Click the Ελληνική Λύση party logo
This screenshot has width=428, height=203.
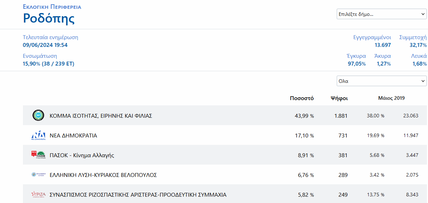pos(38,175)
